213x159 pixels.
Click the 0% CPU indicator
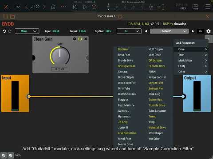(x=201, y=31)
